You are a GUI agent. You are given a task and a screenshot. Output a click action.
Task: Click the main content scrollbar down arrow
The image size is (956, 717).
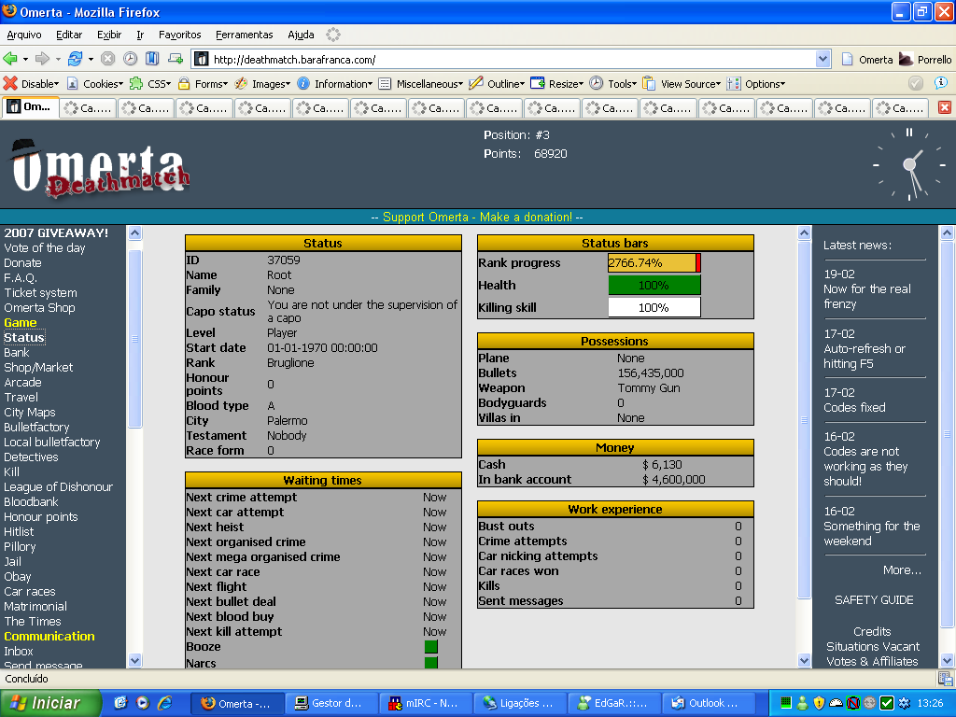point(804,660)
